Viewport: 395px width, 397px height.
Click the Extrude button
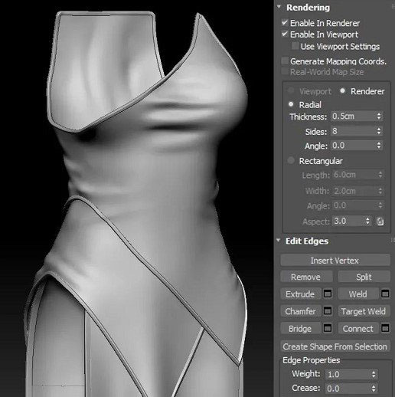(x=300, y=294)
